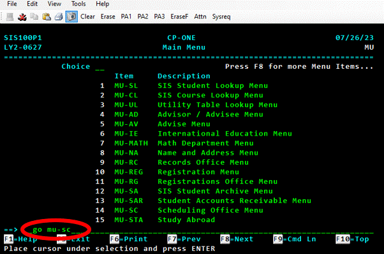Click the disconnect session icon with red X

[22, 17]
